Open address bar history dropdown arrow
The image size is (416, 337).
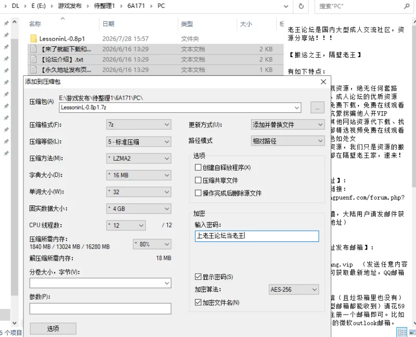click(x=286, y=6)
